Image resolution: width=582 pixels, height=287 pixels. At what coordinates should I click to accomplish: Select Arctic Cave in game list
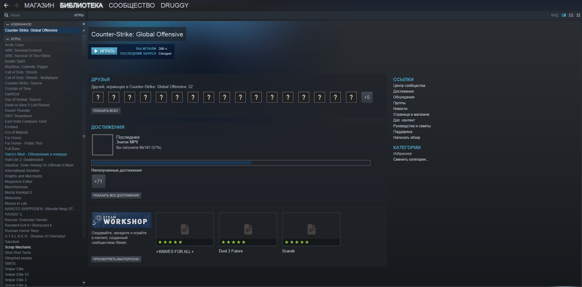click(14, 45)
